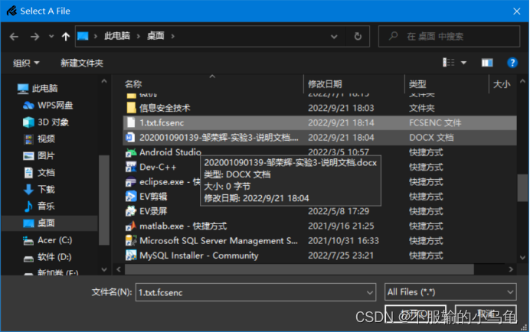Toggle the preview pane
Viewport: 530px width, 332px height.
[x=487, y=63]
